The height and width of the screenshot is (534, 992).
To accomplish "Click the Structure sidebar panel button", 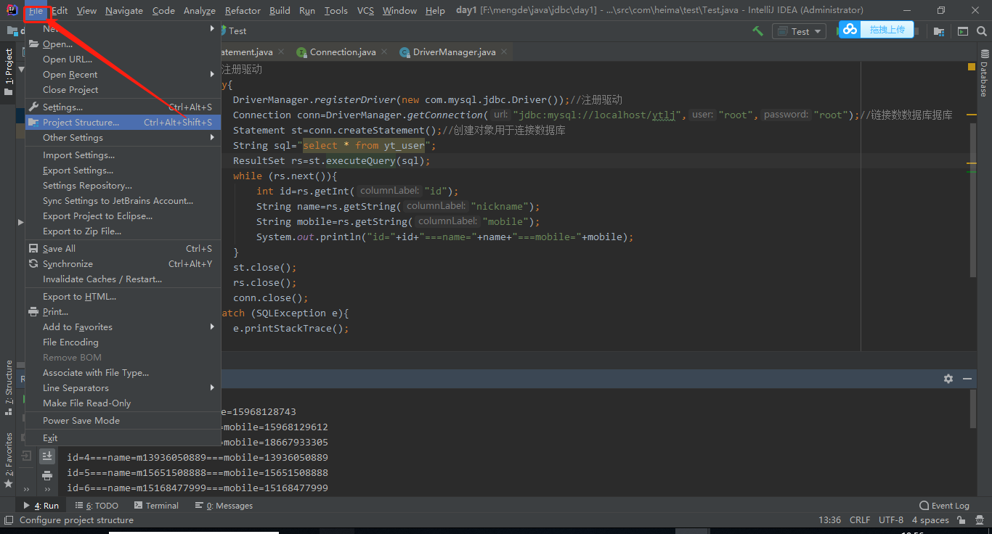I will (9, 387).
